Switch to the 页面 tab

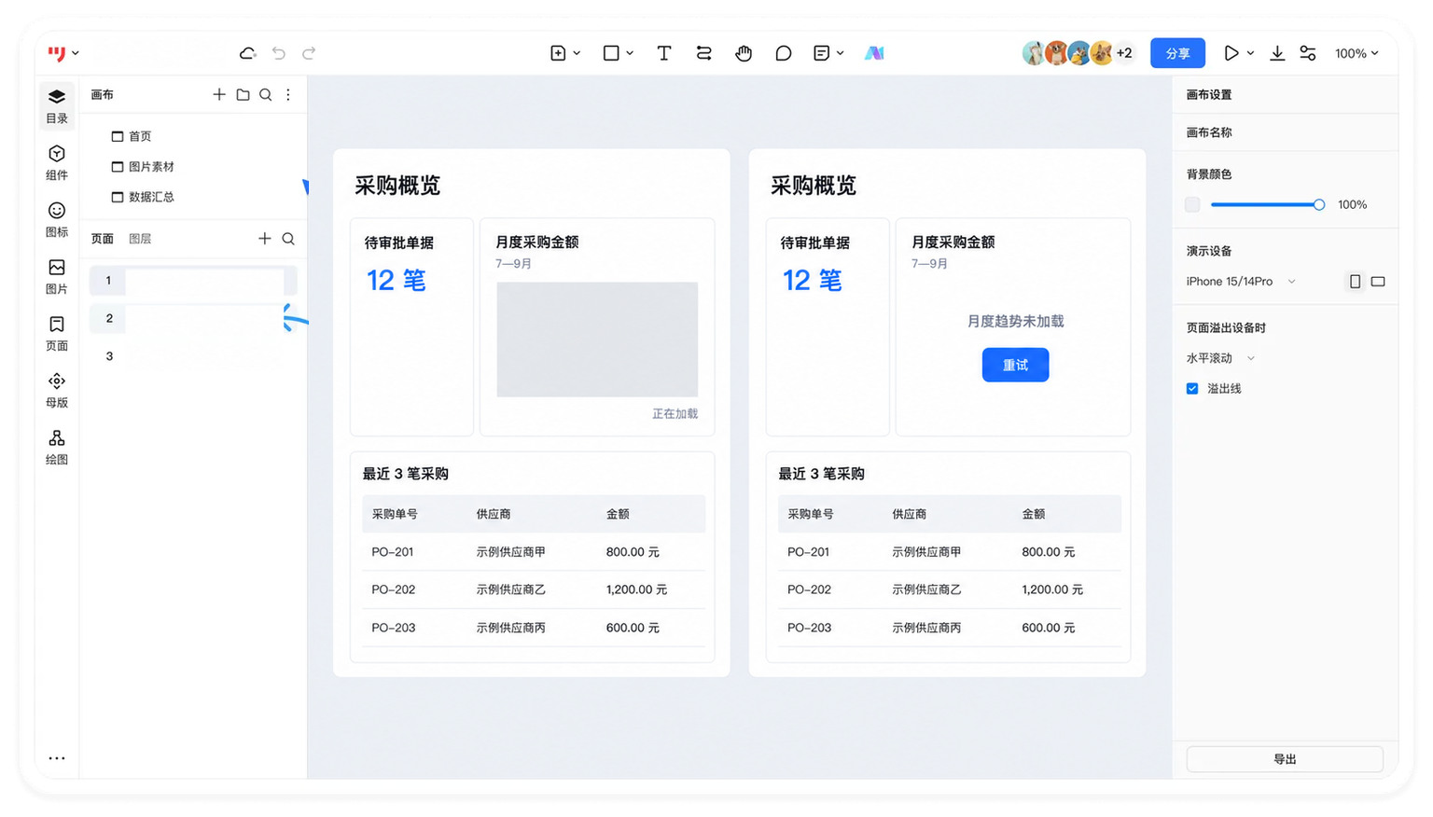103,239
